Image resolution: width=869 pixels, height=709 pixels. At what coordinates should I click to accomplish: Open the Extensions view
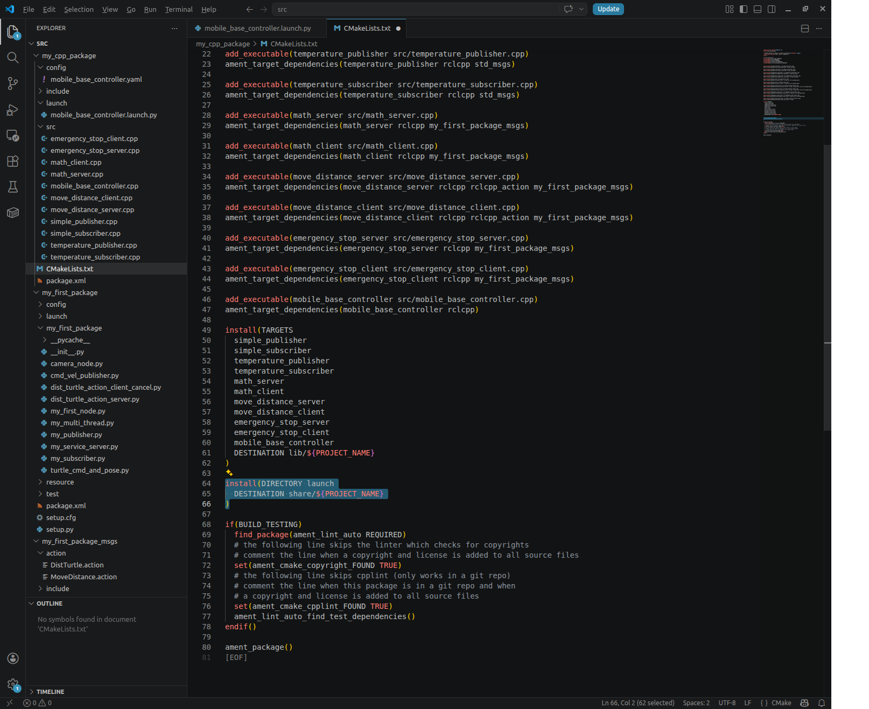(x=13, y=161)
